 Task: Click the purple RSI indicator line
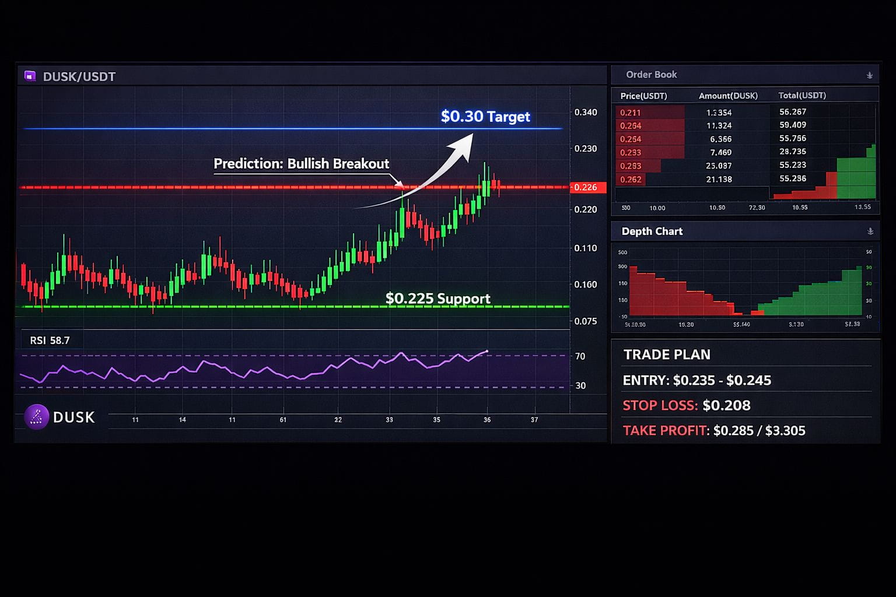point(254,368)
